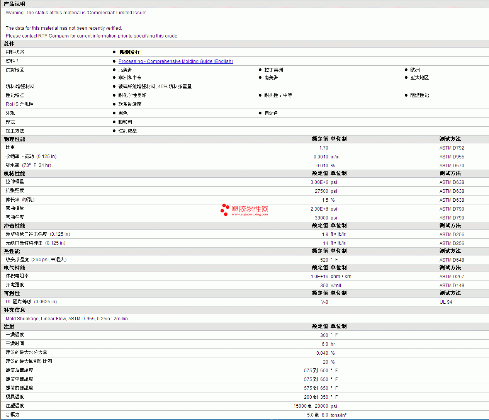Viewport: 489px width, 420px height.
Task: Click the 注射成型 processing method entry
Action: coord(127,131)
